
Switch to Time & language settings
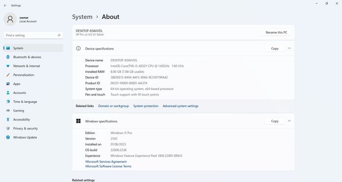point(33,102)
